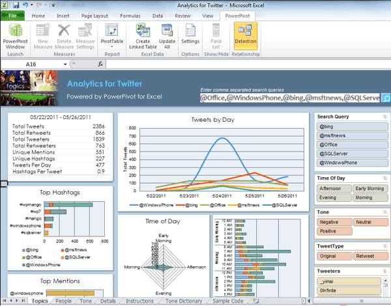Filter by Negative tone
391x306 pixels.
pyautogui.click(x=334, y=222)
